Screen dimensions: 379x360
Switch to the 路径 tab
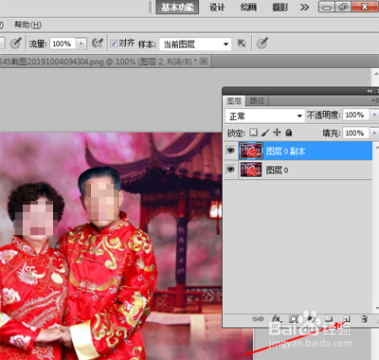pyautogui.click(x=257, y=100)
